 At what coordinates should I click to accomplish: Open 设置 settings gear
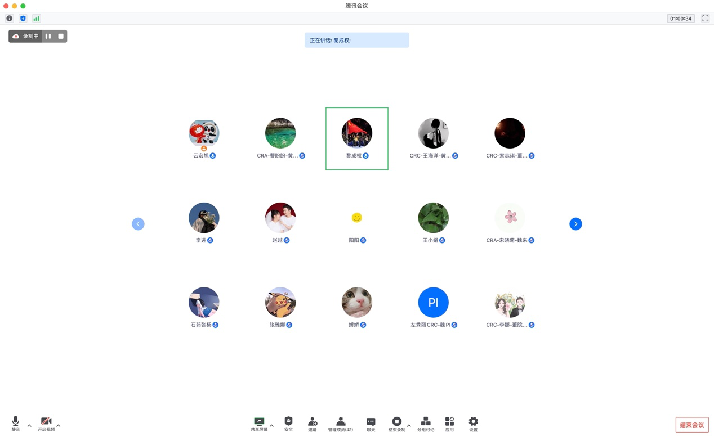[473, 424]
